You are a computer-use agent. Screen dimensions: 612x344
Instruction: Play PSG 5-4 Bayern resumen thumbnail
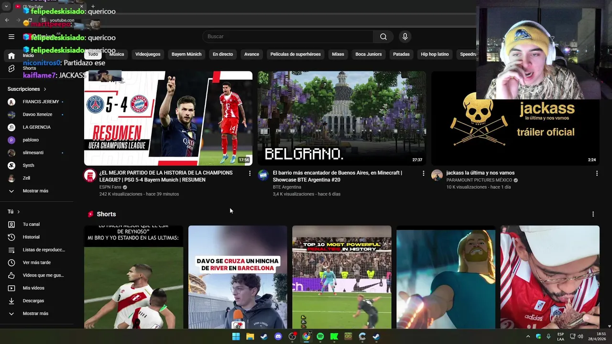(x=168, y=118)
